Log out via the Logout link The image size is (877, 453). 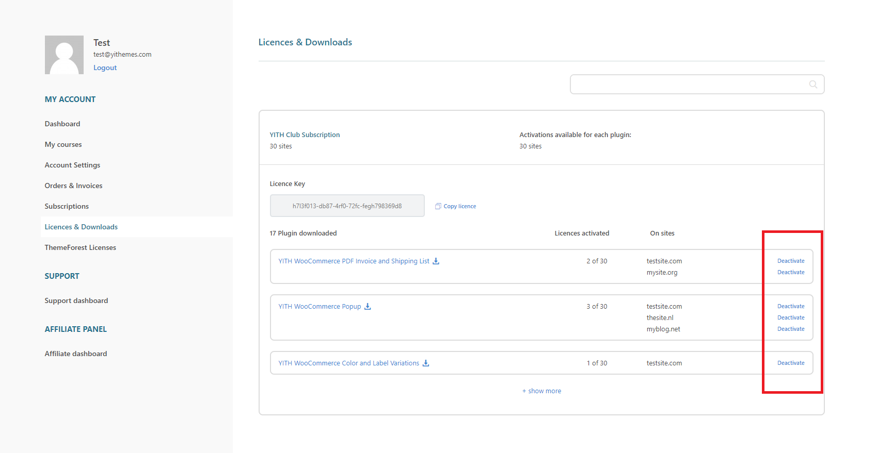pyautogui.click(x=105, y=68)
